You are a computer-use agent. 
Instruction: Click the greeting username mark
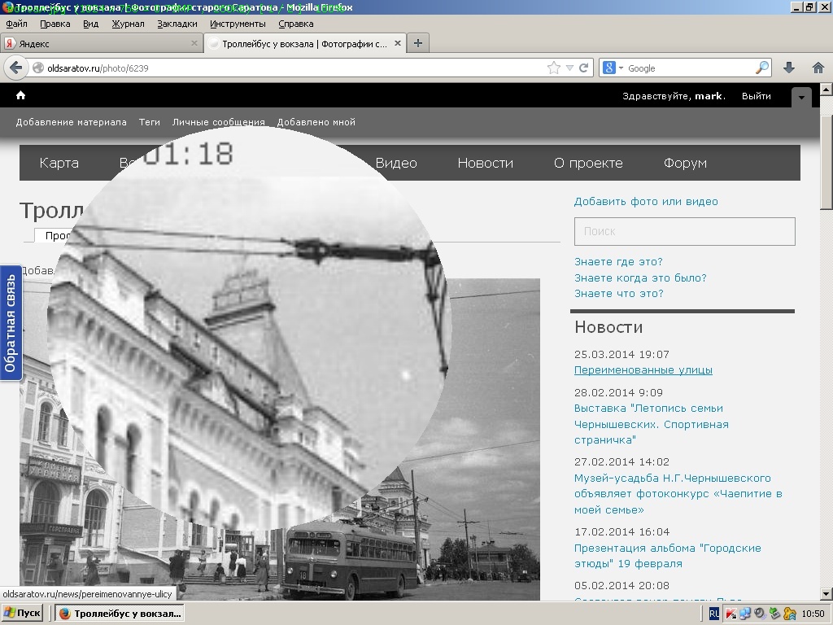(709, 96)
